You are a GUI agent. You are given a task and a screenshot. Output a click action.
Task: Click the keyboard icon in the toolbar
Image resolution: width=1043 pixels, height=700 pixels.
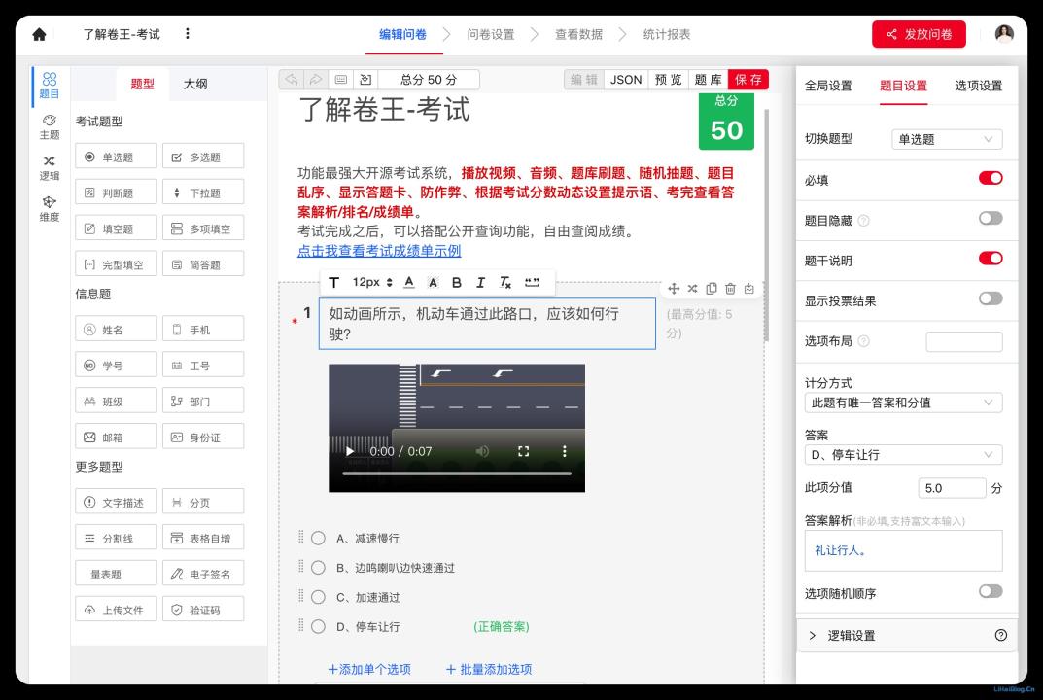click(x=340, y=80)
